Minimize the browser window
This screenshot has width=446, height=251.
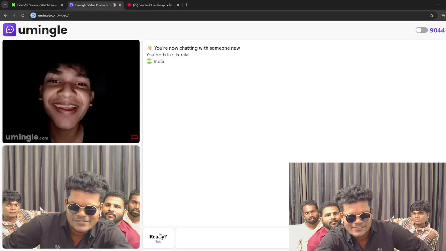(438, 5)
